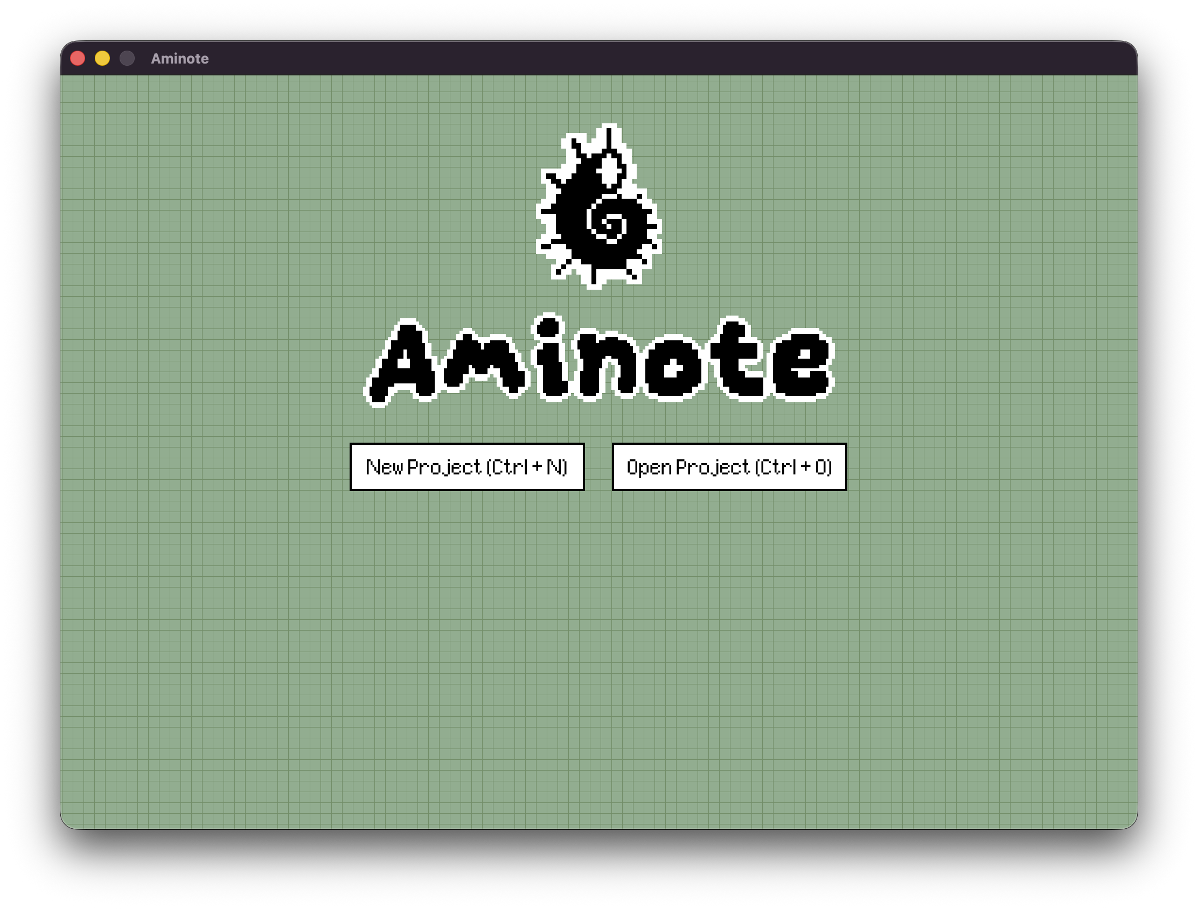
Task: Click the Aminote title in the title bar
Action: click(x=180, y=59)
